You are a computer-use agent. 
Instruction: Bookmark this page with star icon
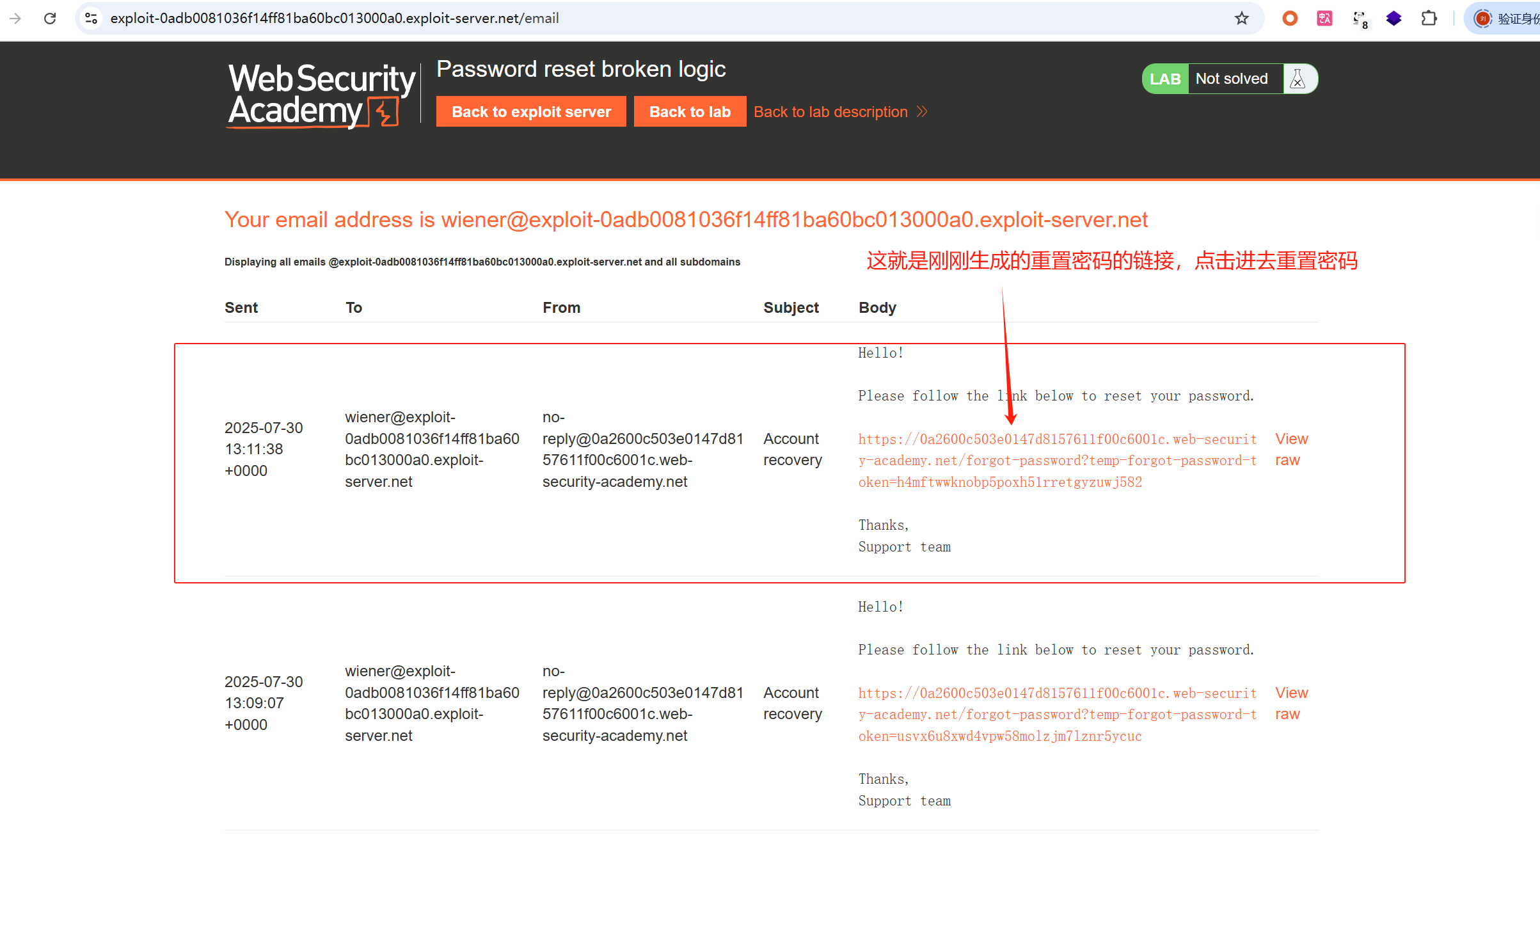click(x=1241, y=19)
